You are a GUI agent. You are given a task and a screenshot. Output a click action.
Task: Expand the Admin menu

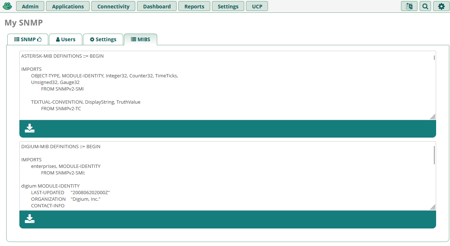click(x=30, y=6)
